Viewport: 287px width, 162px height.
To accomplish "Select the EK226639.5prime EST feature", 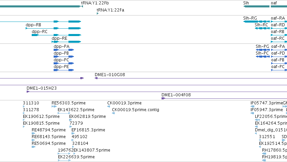I will [x=64, y=160].
